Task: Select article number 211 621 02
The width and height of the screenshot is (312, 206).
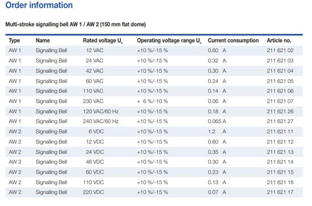Action: coord(280,50)
